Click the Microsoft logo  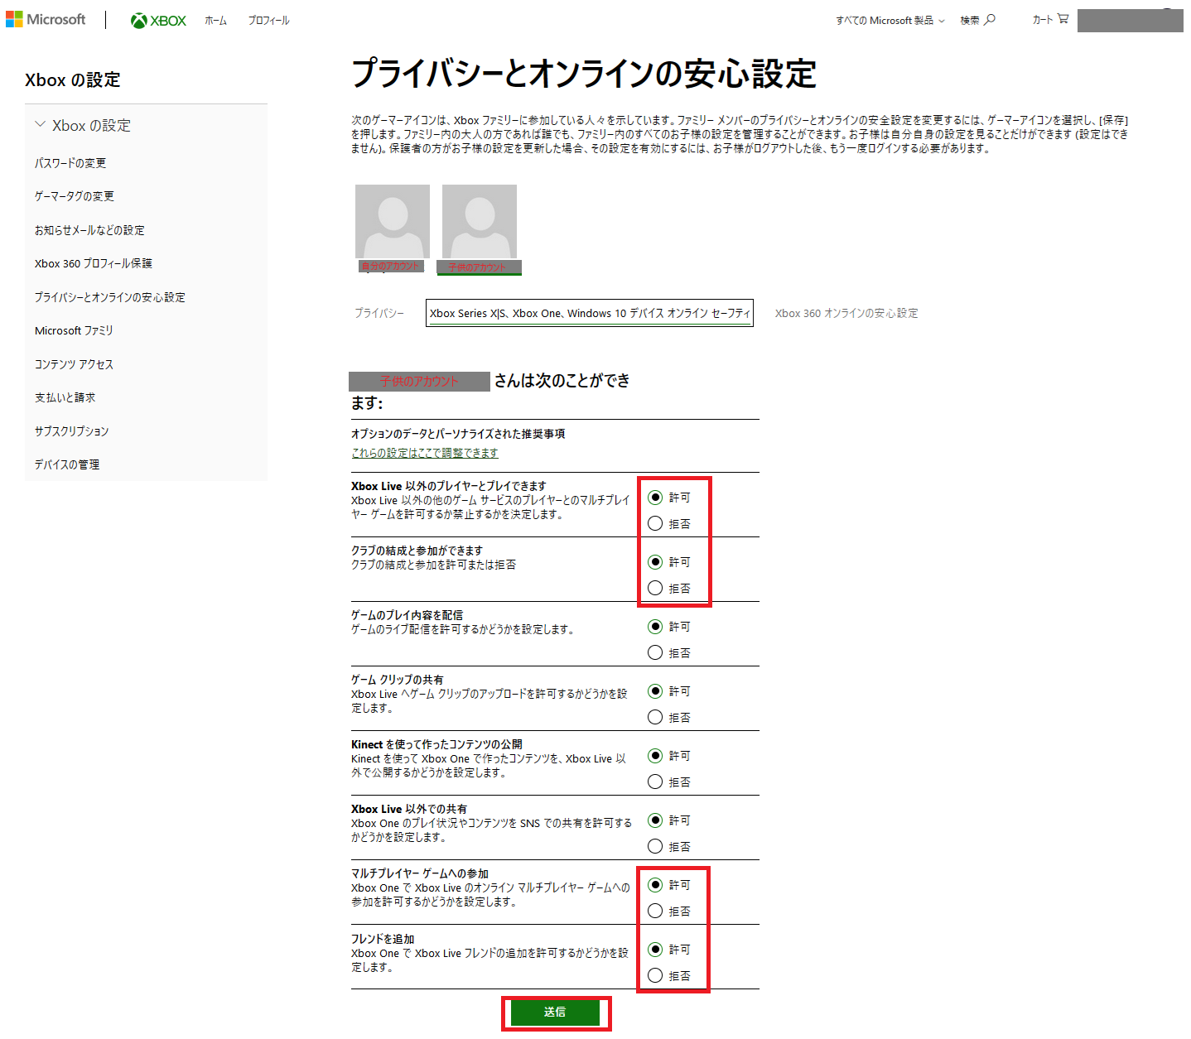46,19
